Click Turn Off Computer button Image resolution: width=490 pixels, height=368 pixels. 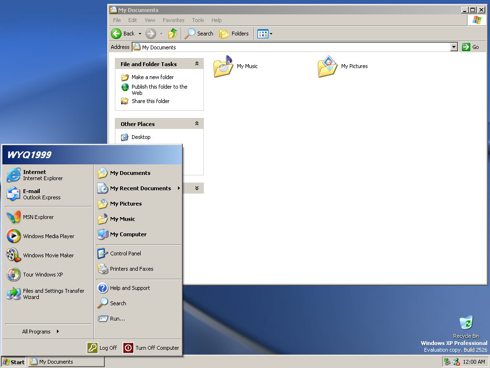pos(151,348)
